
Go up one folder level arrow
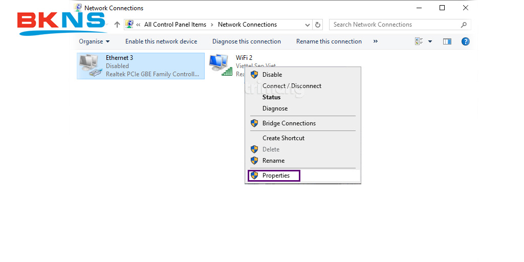[117, 25]
